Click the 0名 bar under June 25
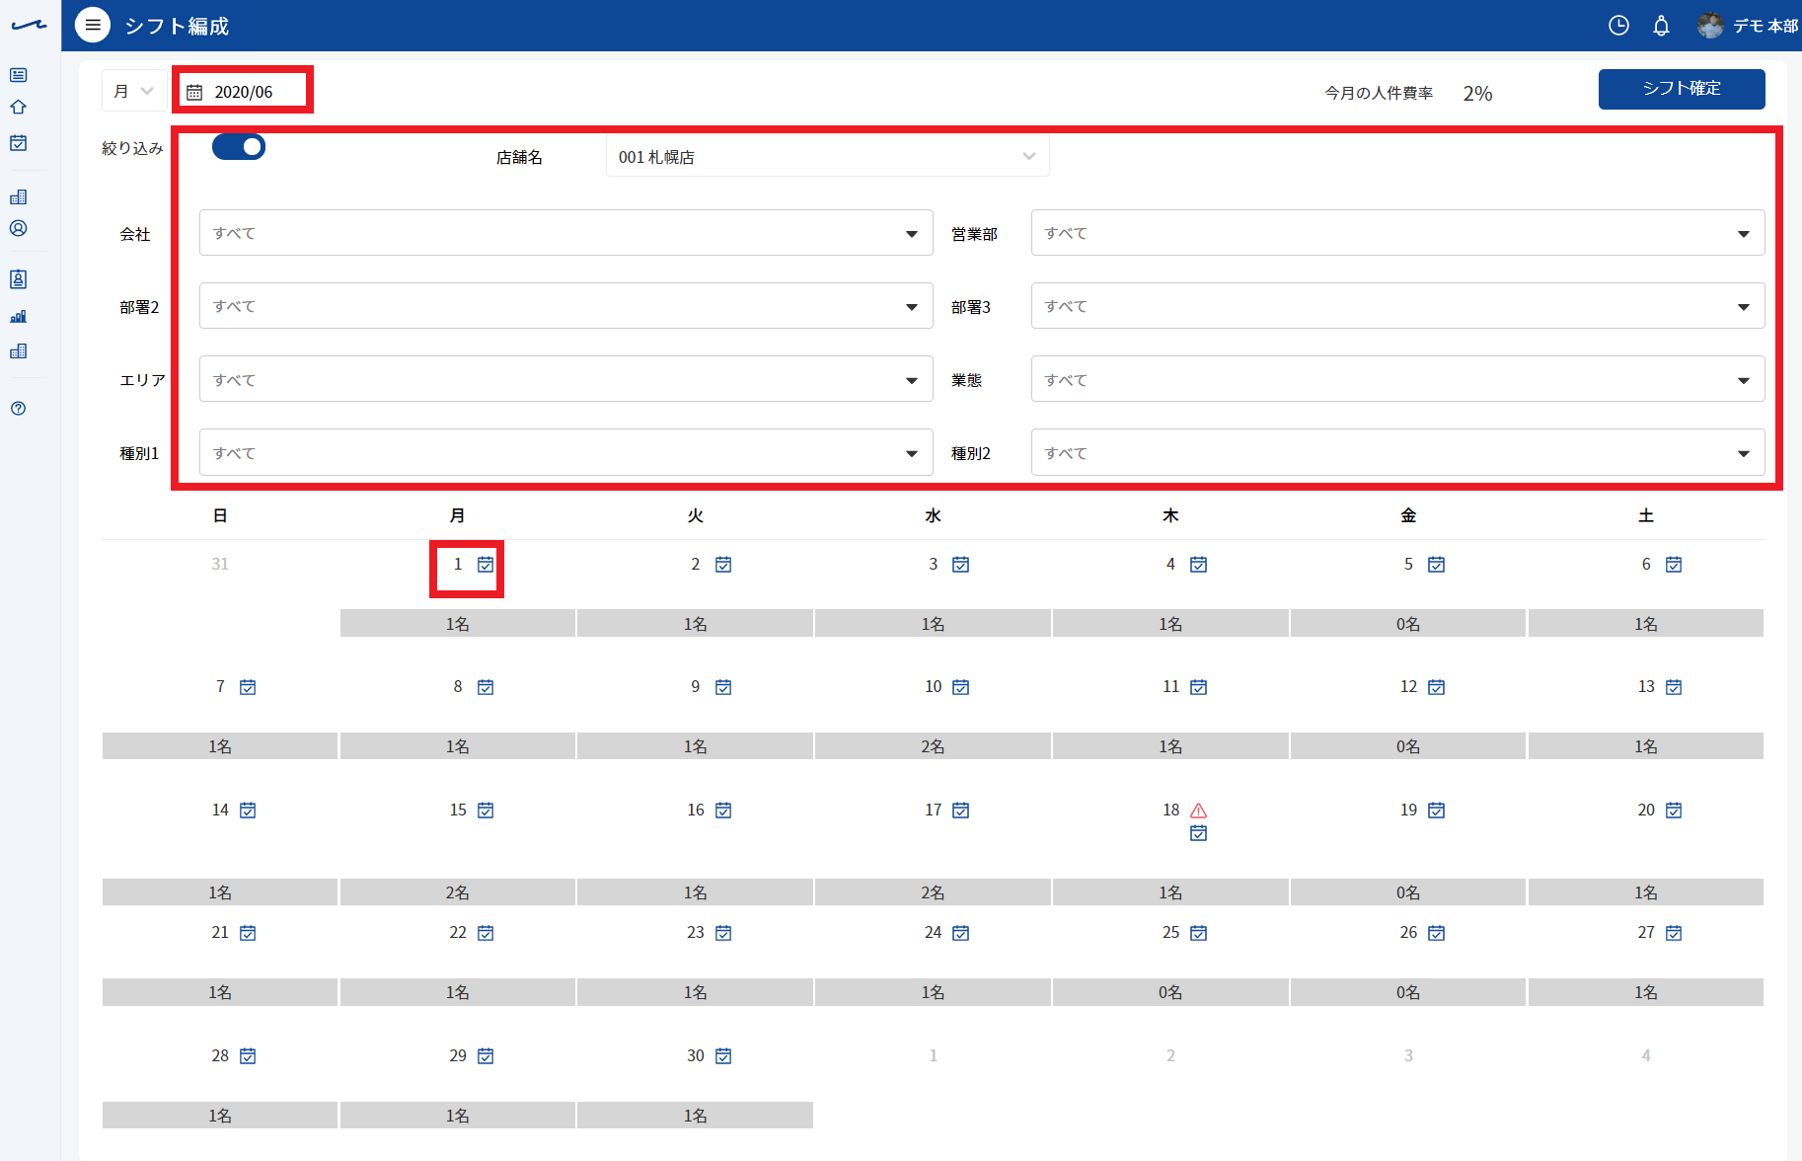This screenshot has width=1802, height=1161. click(x=1170, y=992)
